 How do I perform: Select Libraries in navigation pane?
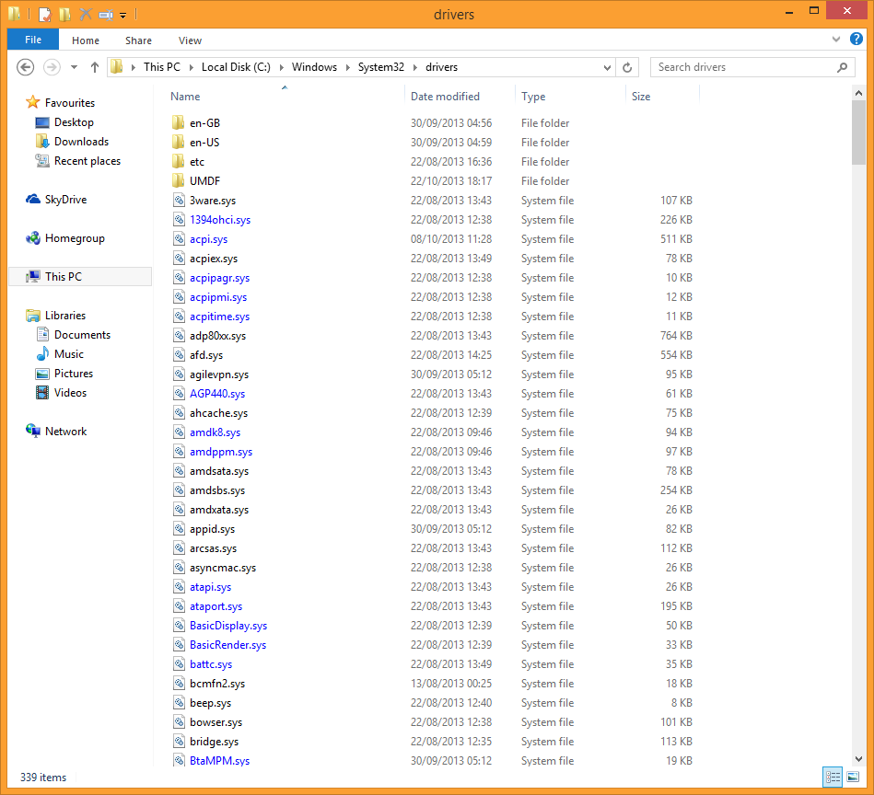point(65,316)
